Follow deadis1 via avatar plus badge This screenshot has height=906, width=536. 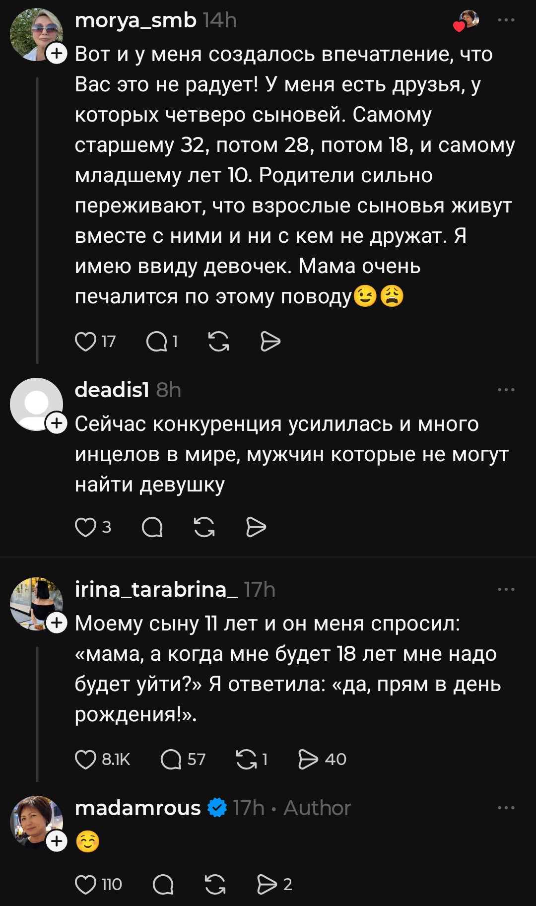point(57,423)
